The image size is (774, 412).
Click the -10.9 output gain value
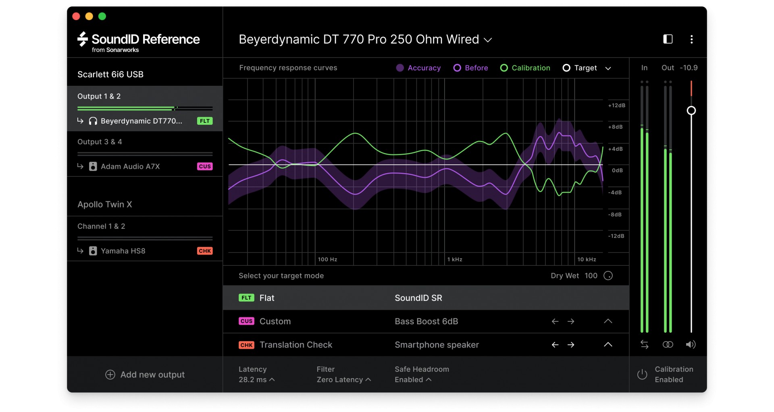tap(689, 68)
